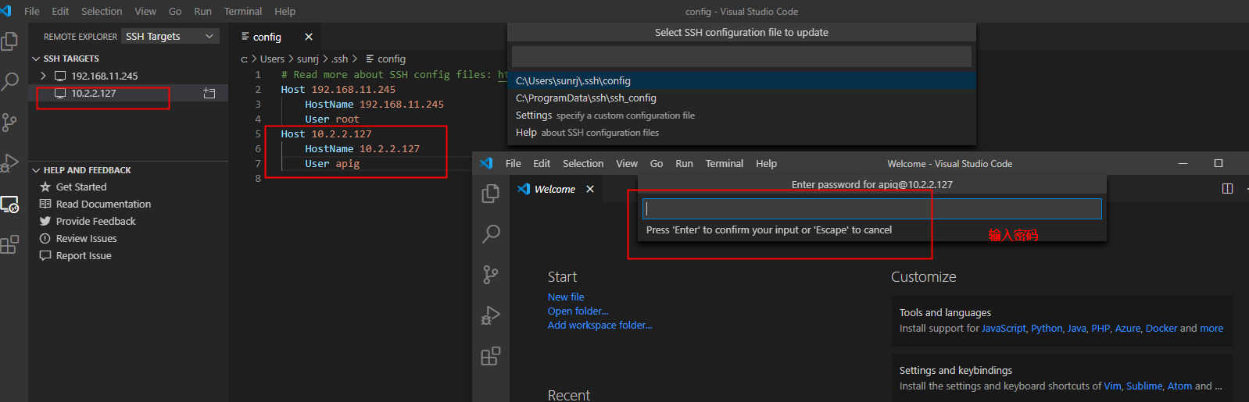Click line 3 'HostName 192.168.11.245' in editor
1249x402 pixels.
[x=374, y=104]
